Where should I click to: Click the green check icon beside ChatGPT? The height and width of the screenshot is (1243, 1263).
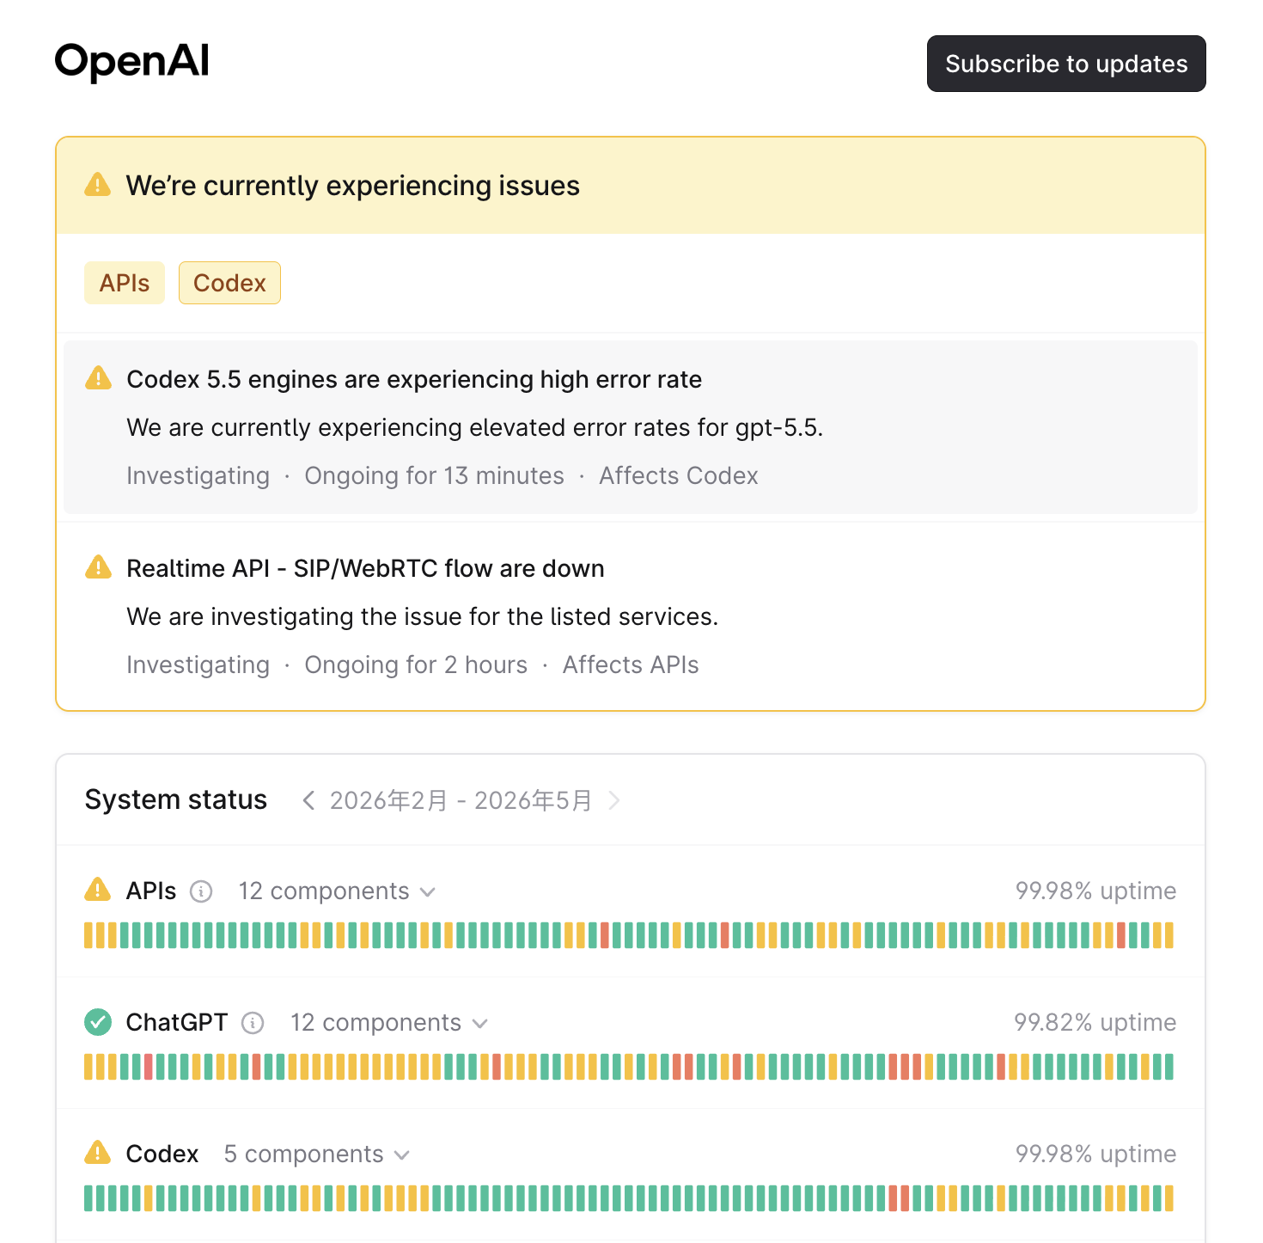tap(98, 1022)
